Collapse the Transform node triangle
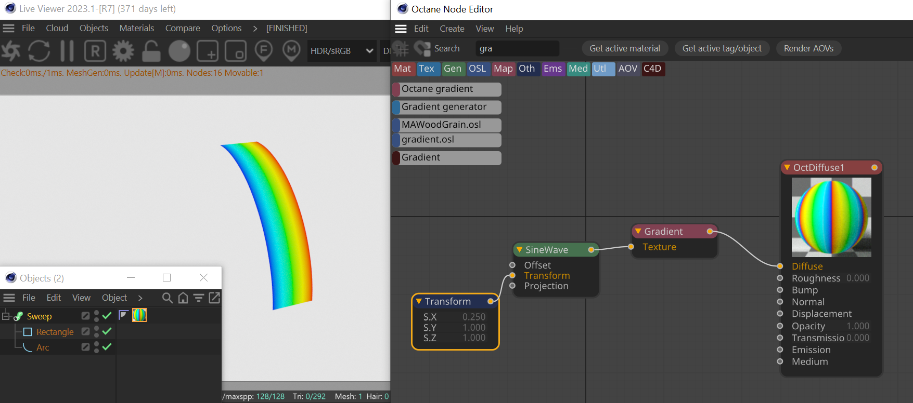This screenshot has width=913, height=403. 418,301
